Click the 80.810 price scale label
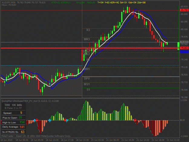The image size is (189, 142). 184,7
